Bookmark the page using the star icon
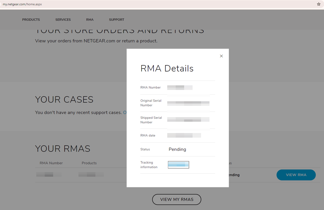 [x=318, y=4]
